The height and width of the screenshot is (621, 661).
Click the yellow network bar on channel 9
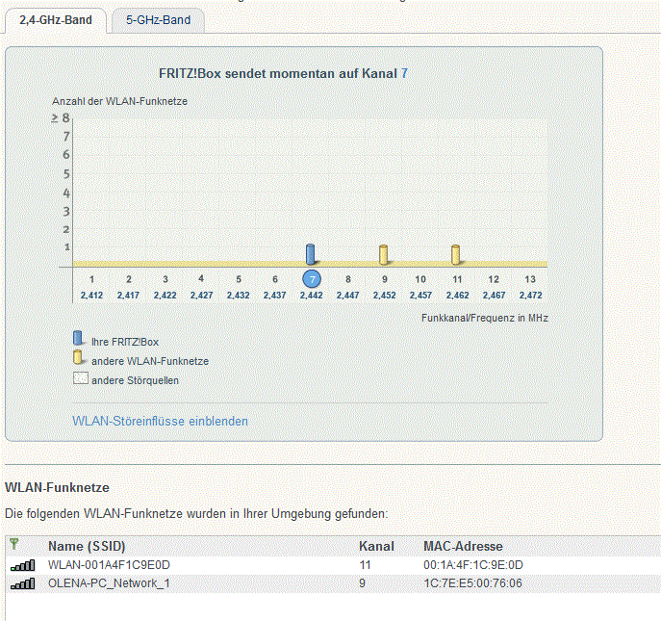[x=383, y=254]
